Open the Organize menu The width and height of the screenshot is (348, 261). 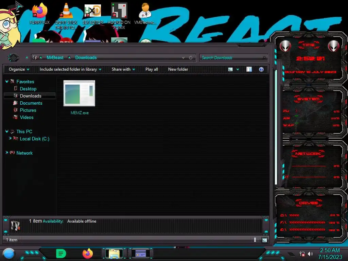(x=19, y=69)
